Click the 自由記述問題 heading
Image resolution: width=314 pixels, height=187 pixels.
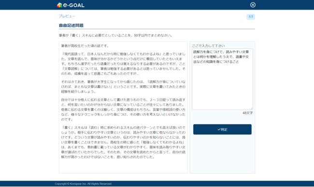71,26
